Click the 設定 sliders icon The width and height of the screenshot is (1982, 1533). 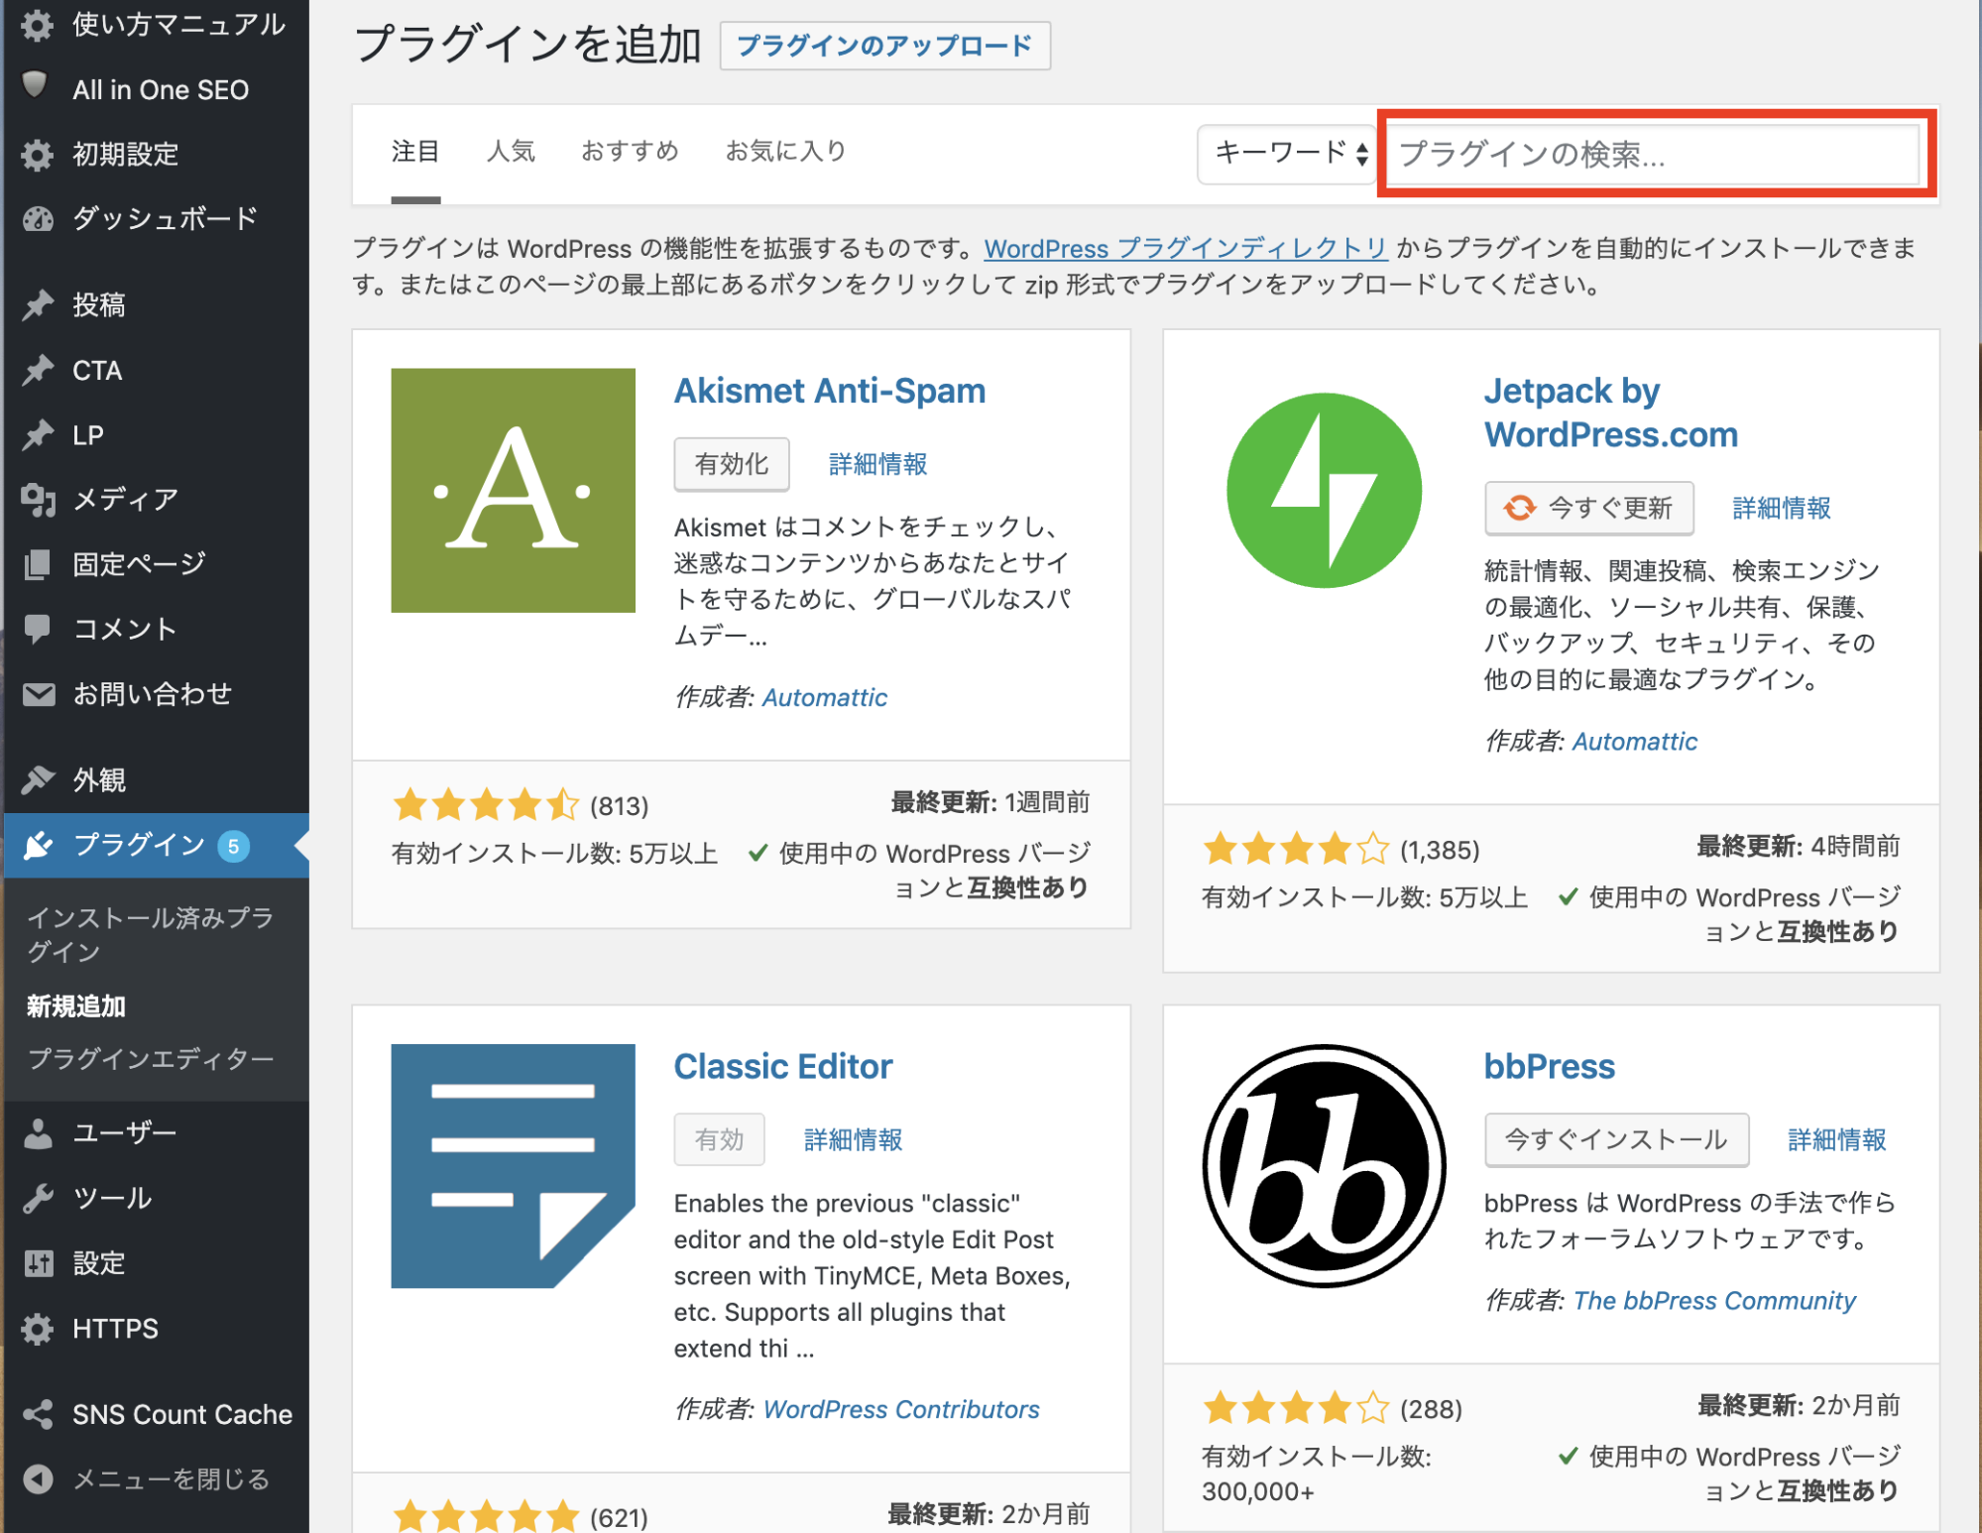click(x=38, y=1263)
